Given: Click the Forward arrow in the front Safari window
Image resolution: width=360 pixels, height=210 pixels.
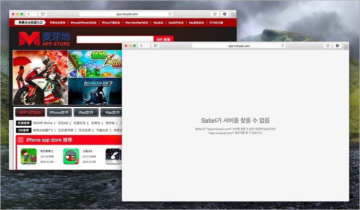Looking at the screenshot, I should click(x=147, y=45).
